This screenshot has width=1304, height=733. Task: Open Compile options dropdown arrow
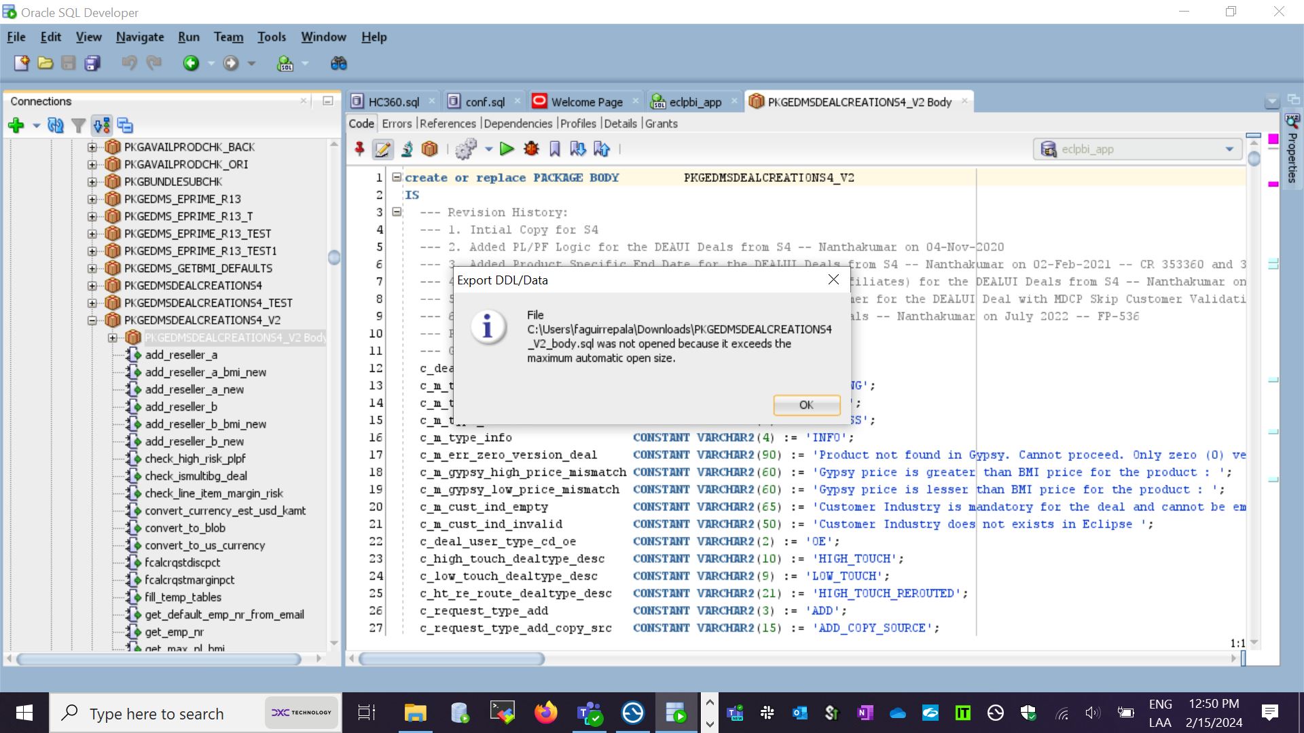click(488, 149)
